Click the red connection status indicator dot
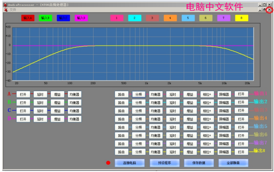Image resolution: width=274 pixels, height=172 pixels. pyautogui.click(x=108, y=163)
